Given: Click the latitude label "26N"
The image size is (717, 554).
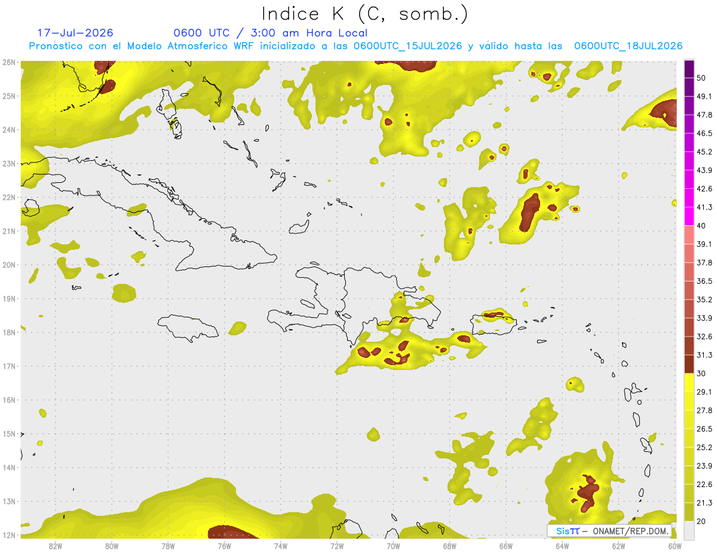Looking at the screenshot, I should pos(9,62).
